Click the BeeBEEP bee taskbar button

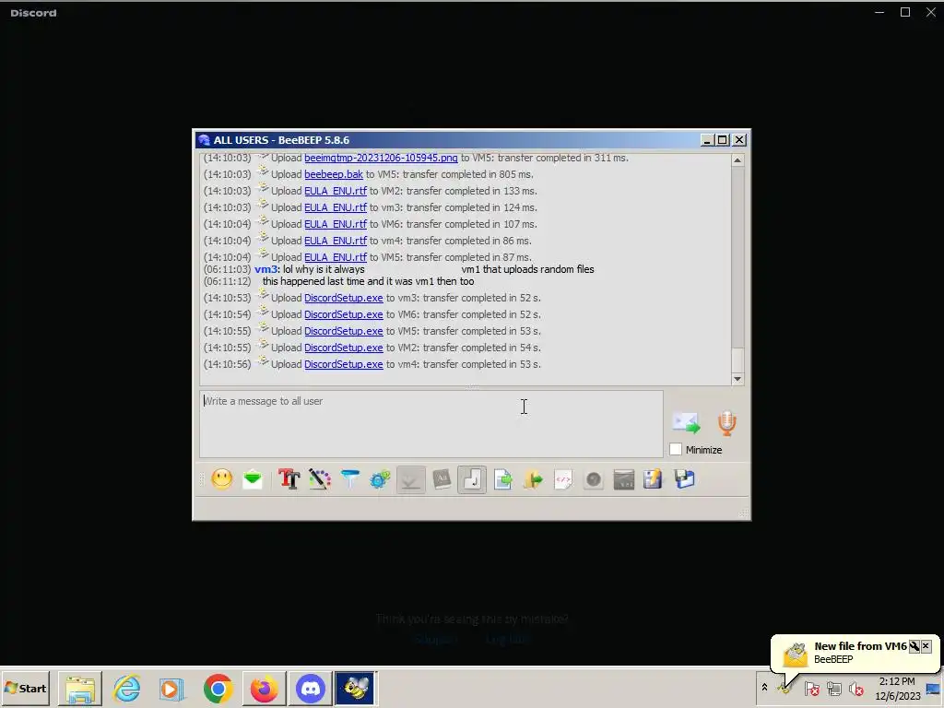[355, 688]
